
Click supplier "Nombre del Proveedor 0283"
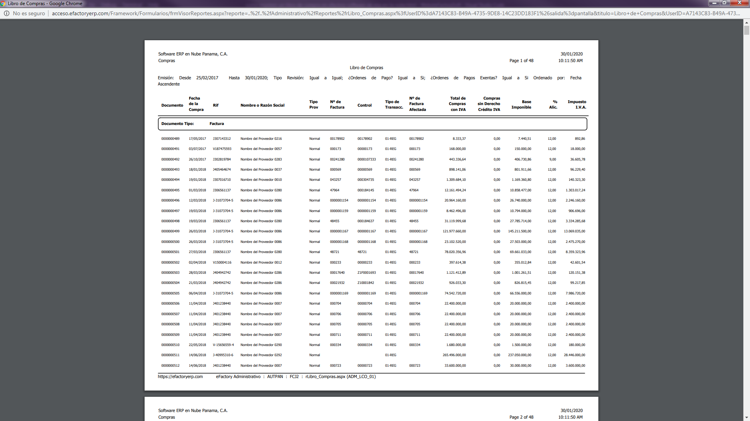[x=261, y=159]
